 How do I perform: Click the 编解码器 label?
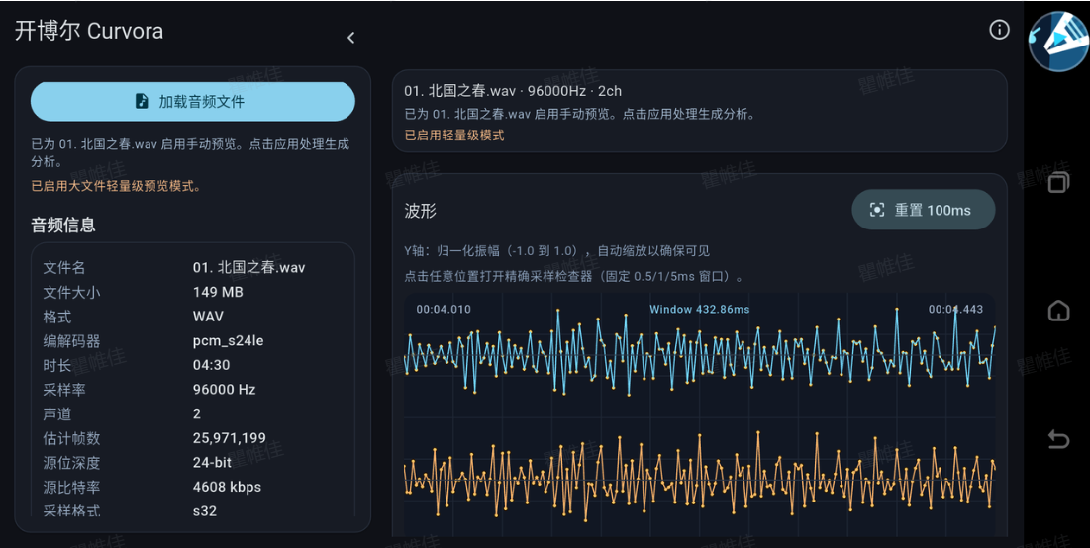[x=71, y=341]
